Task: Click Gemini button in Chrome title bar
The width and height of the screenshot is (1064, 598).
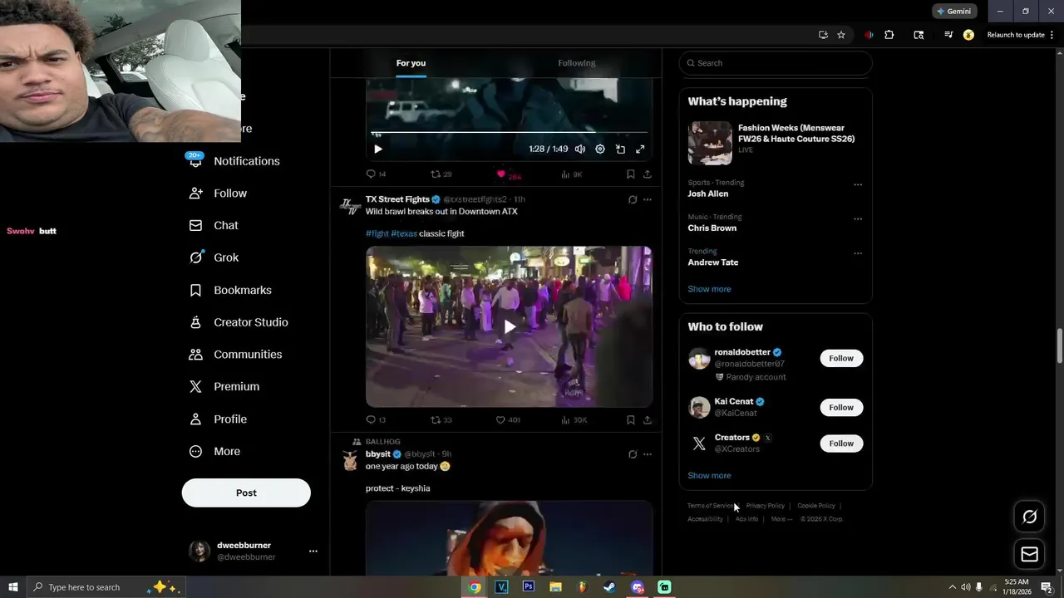Action: pyautogui.click(x=954, y=12)
